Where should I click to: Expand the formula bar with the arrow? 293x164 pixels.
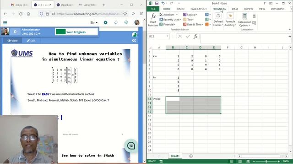coord(290,36)
